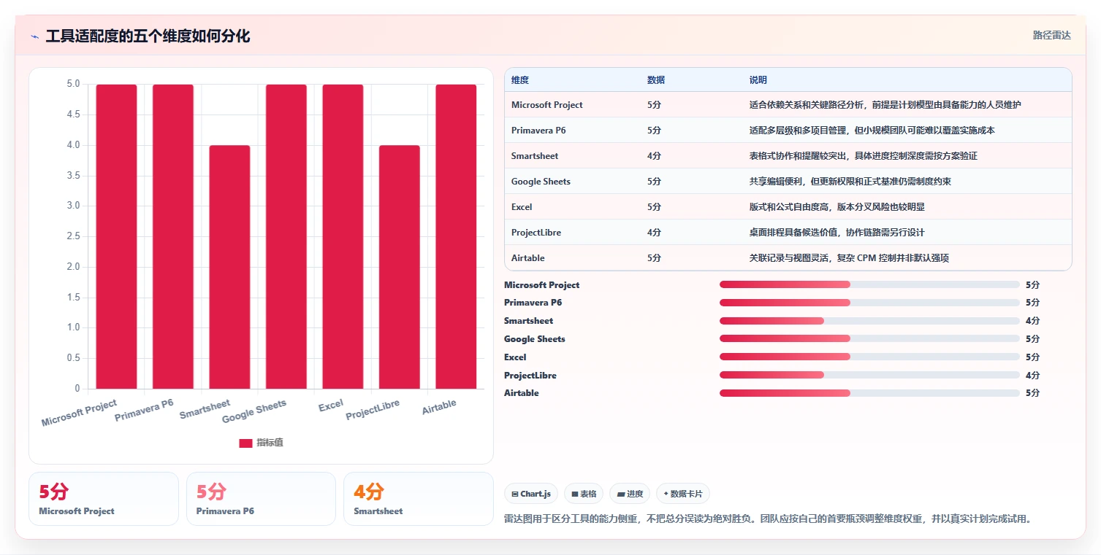Click the Microsoft Project progress bar

click(x=869, y=284)
